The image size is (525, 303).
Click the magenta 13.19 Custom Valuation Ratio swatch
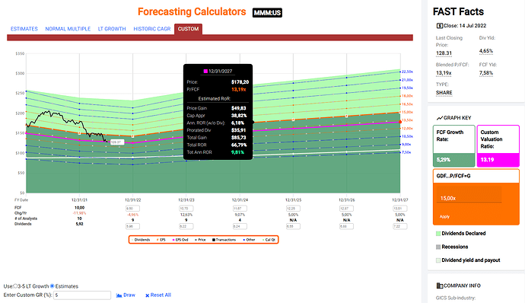498,160
